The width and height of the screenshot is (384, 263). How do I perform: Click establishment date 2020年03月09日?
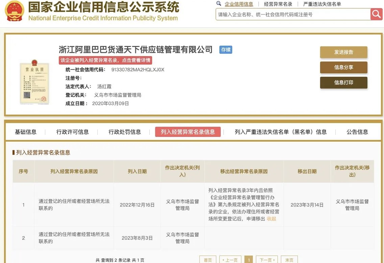(111, 103)
